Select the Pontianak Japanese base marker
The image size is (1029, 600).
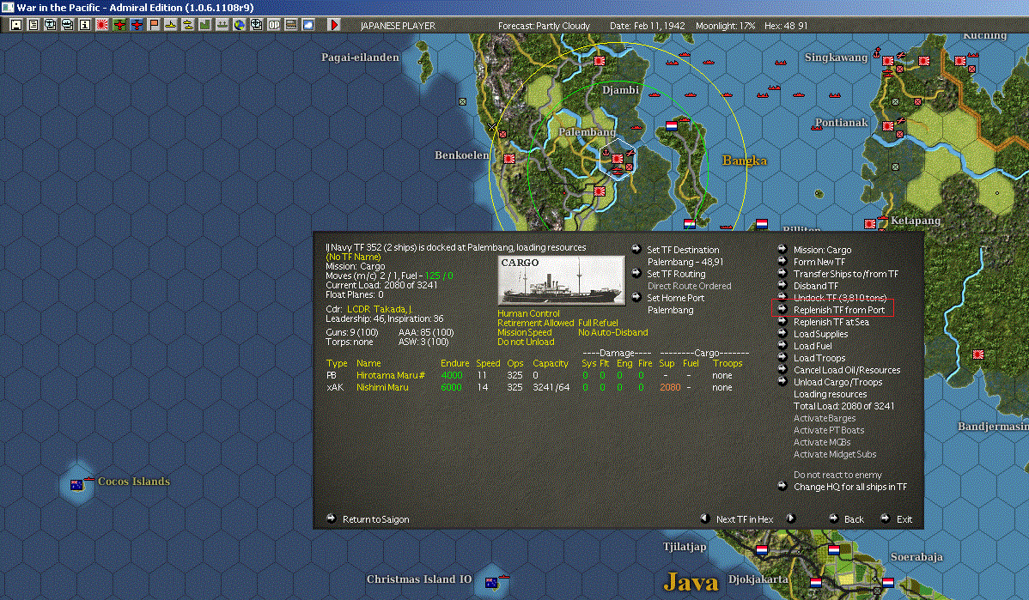point(887,126)
